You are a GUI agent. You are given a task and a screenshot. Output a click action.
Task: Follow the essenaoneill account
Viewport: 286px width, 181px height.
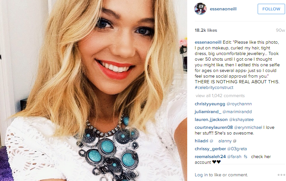coord(271,9)
